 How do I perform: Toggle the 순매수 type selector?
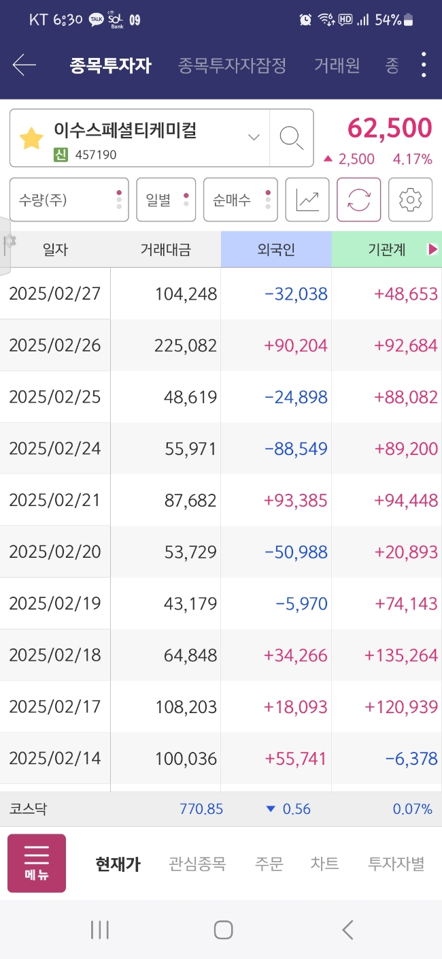click(x=241, y=200)
